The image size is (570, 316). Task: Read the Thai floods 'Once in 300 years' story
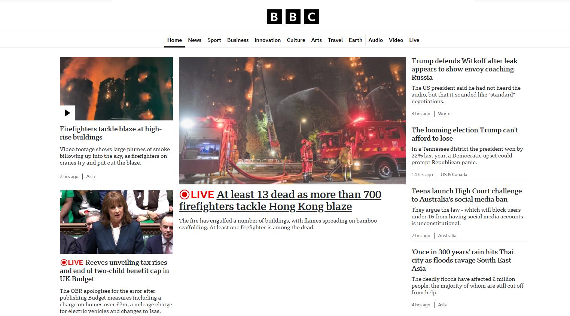[x=463, y=260]
